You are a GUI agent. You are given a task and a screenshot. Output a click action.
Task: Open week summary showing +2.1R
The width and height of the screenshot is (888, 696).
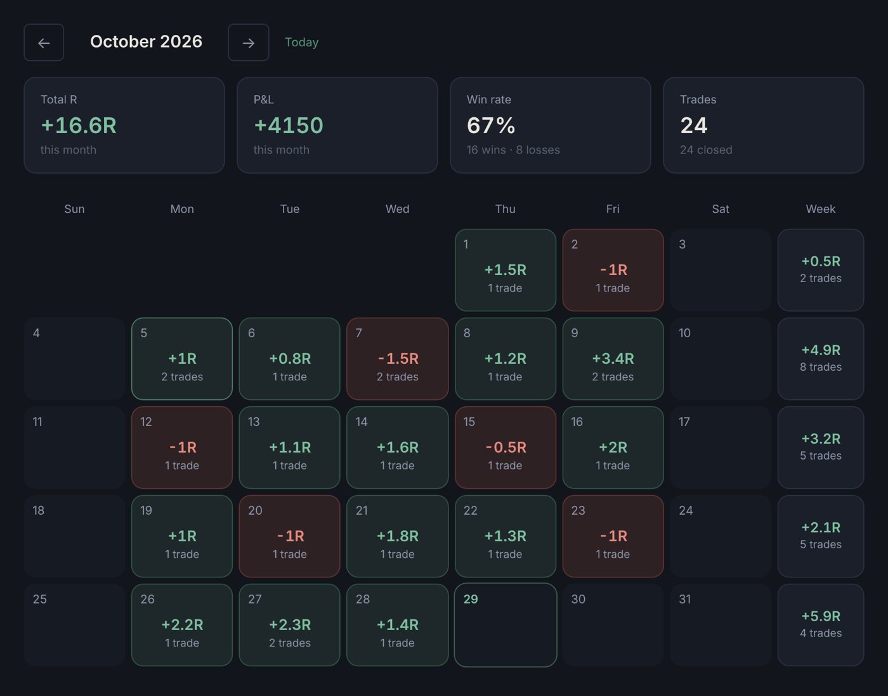tap(821, 536)
